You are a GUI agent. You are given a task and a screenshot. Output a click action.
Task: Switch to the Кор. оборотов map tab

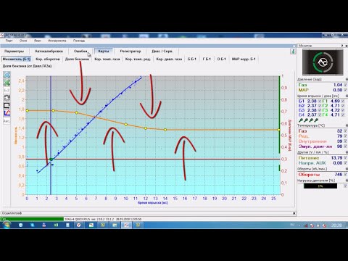tap(48, 59)
